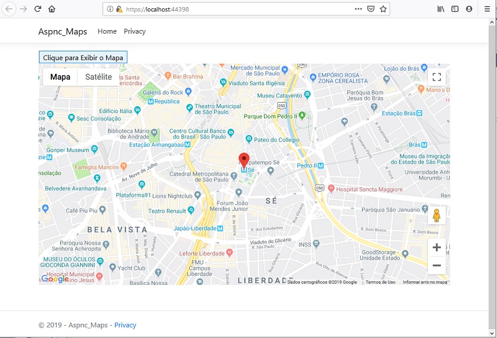497x338 pixels.
Task: Click Biblioteca Mário de Andrade marker
Action: point(154,133)
